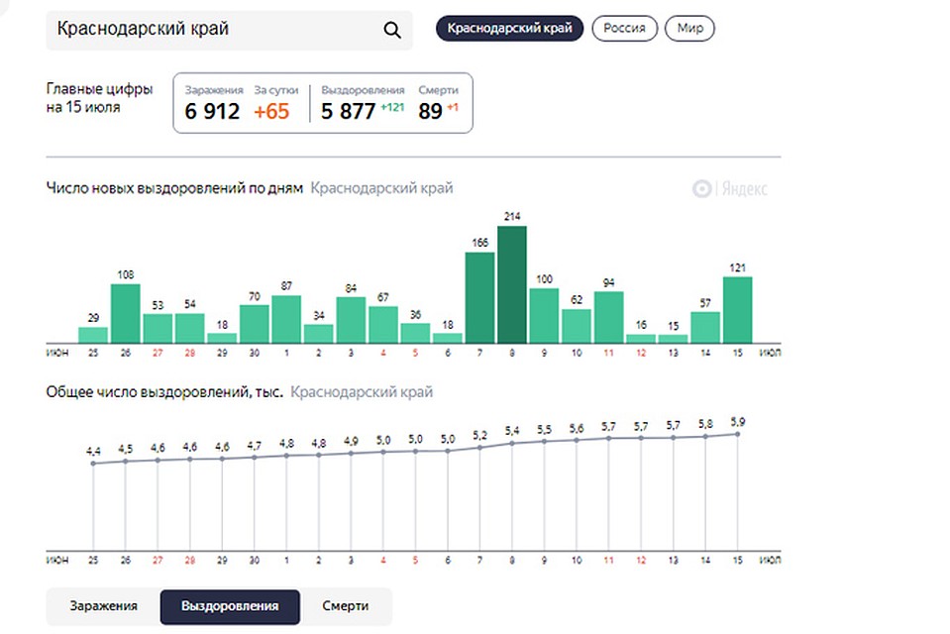Click the Смерти count 89
This screenshot has height=634, width=950.
coord(430,111)
